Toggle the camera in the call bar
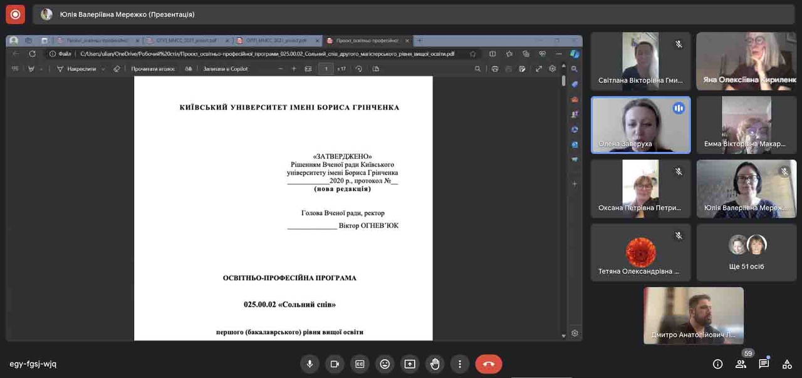 335,364
